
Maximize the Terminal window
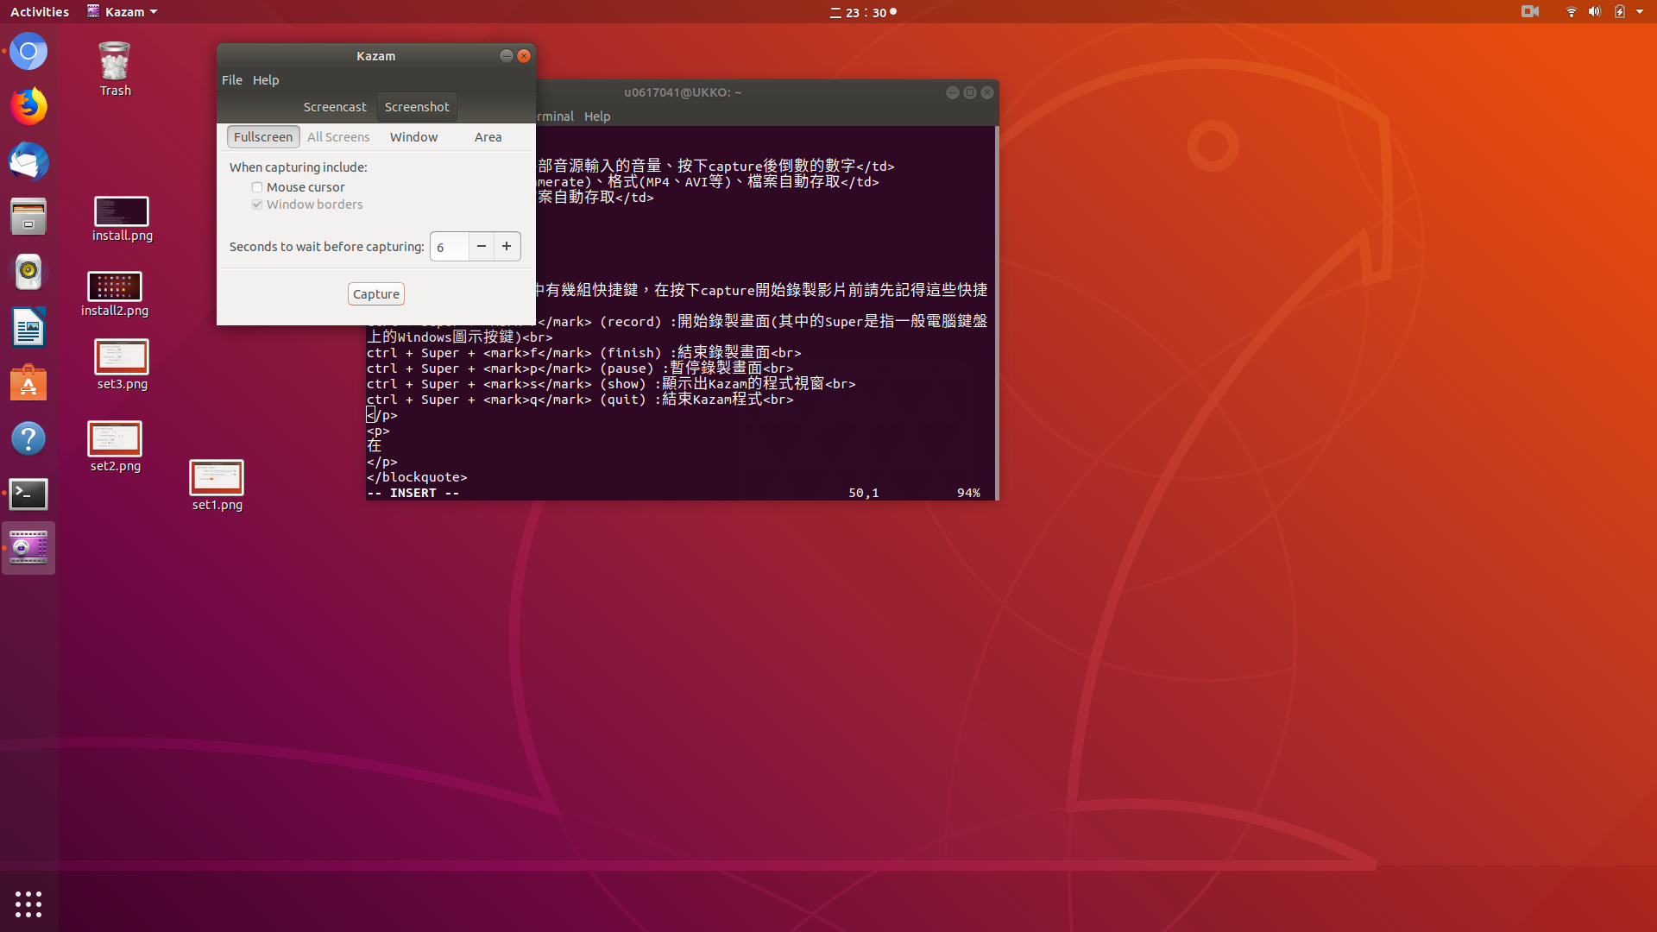970,92
